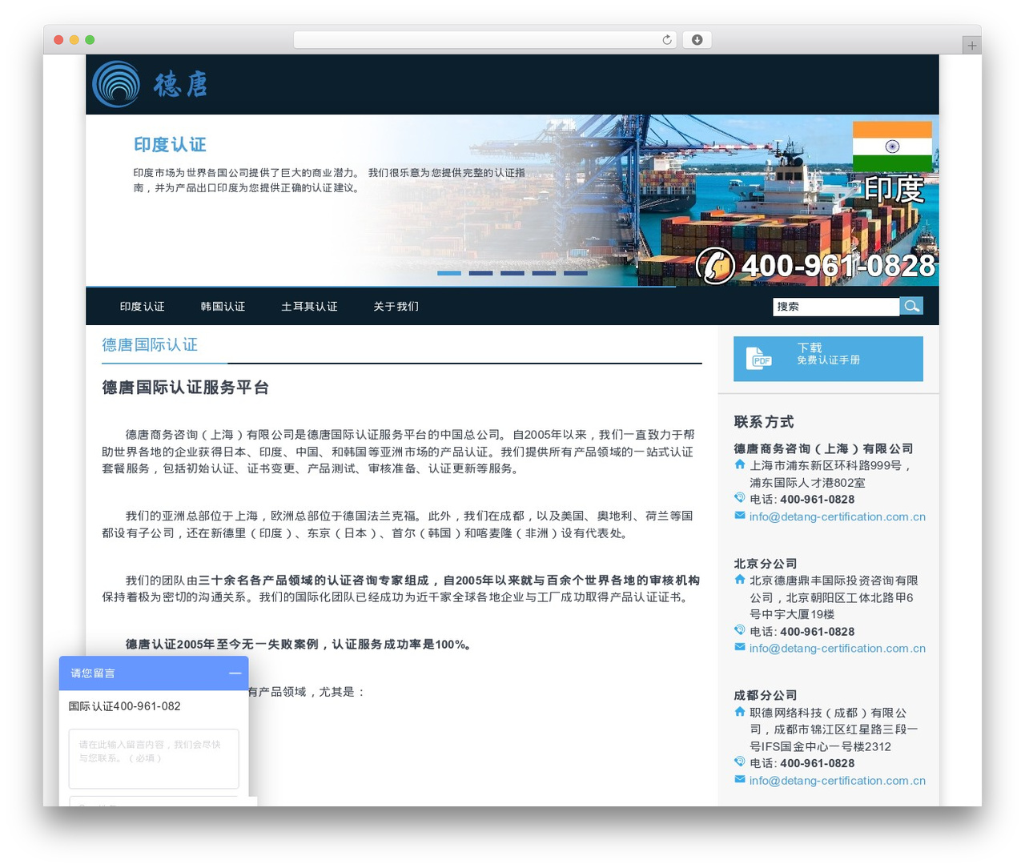Click the India flag on the banner
1025x868 pixels.
point(892,147)
